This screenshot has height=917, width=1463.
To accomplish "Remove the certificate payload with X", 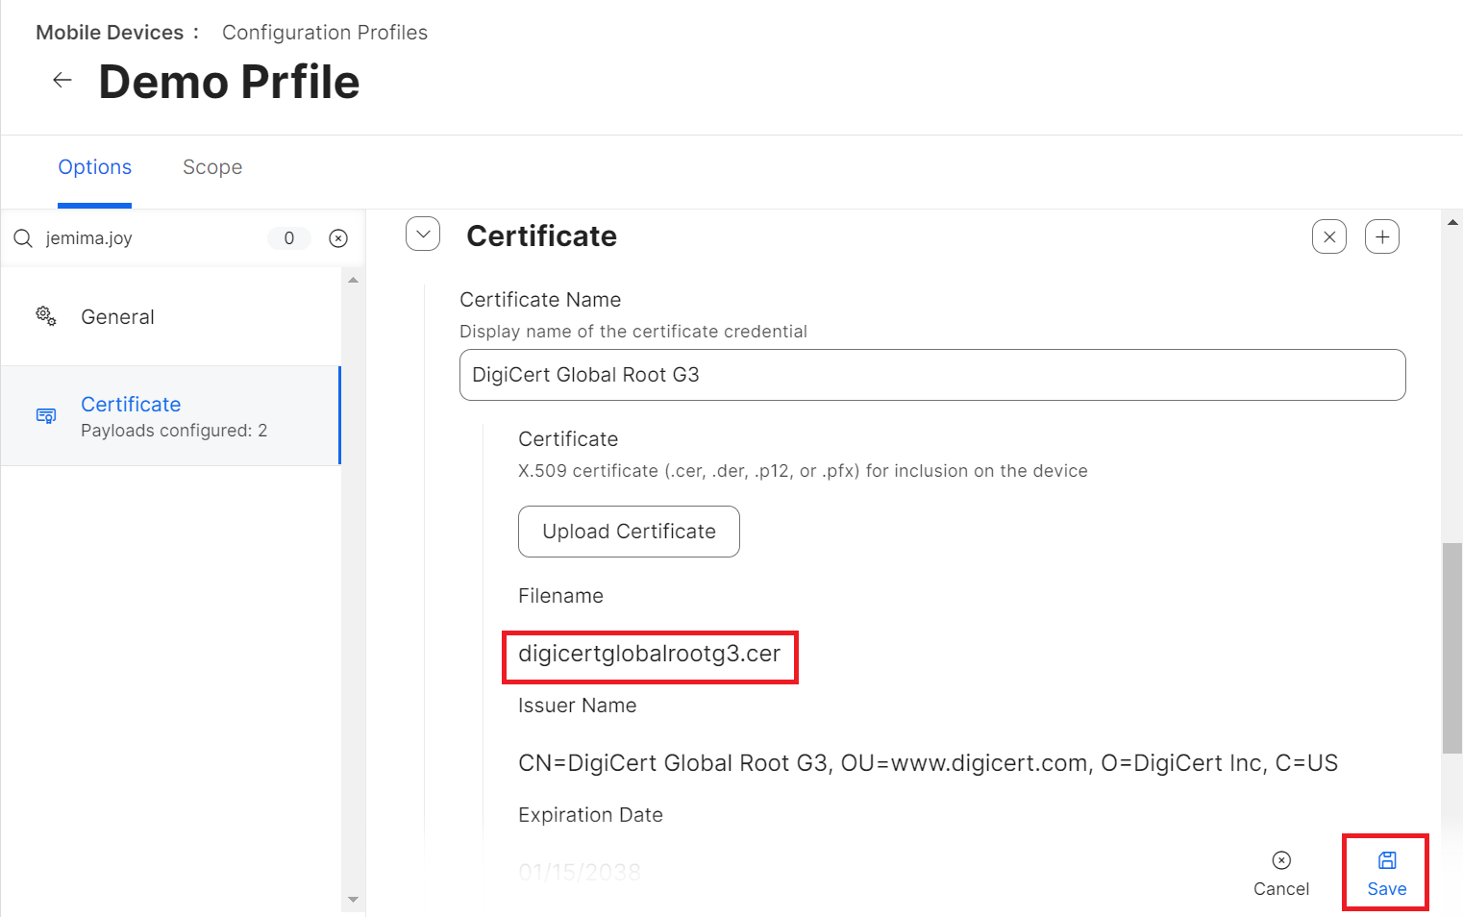I will (1329, 236).
